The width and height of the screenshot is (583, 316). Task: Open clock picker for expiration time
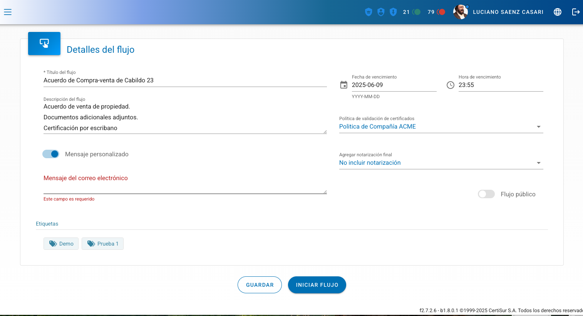click(x=451, y=85)
